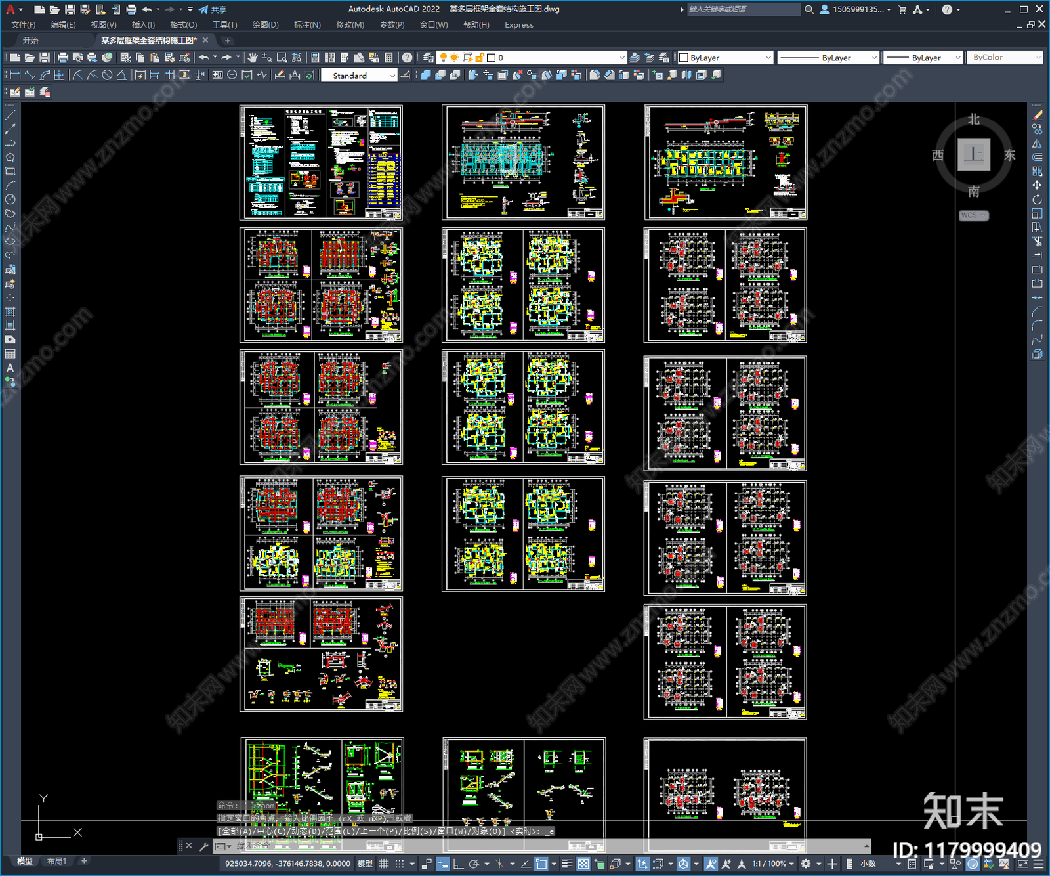Click the Share paper-plane icon

click(203, 9)
